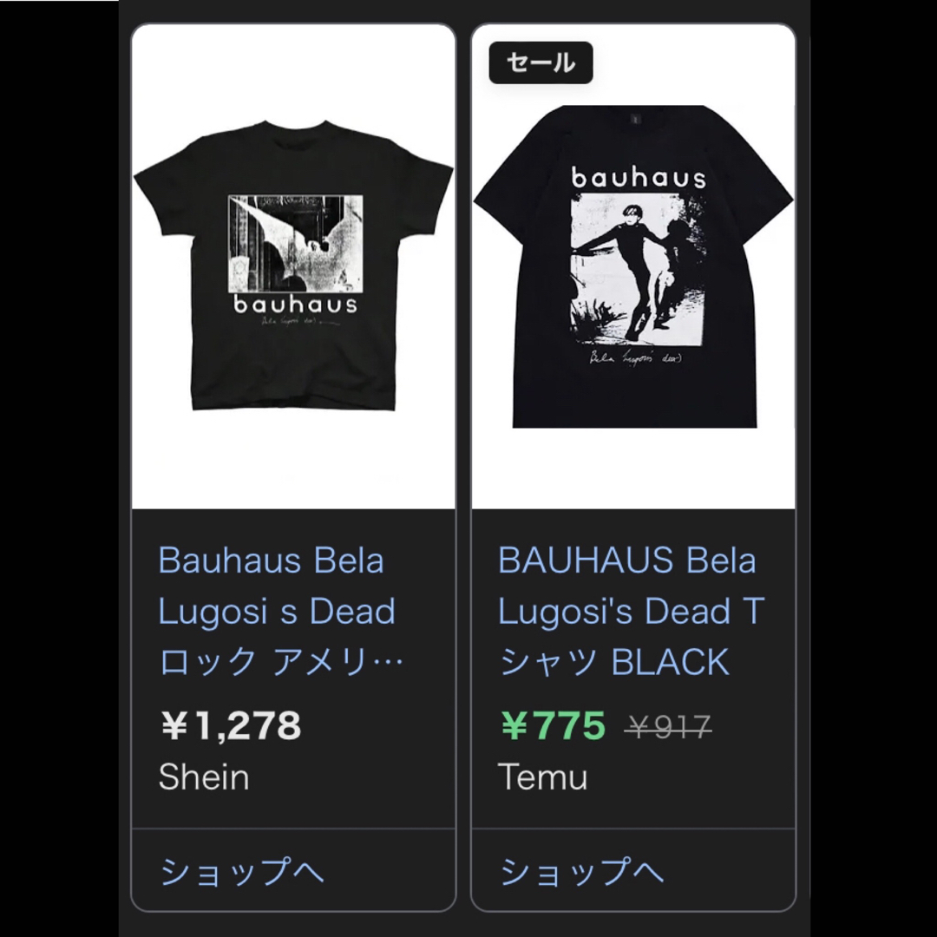Click 'ロック アメリ…' truncated text in the Shein title

pos(281,662)
